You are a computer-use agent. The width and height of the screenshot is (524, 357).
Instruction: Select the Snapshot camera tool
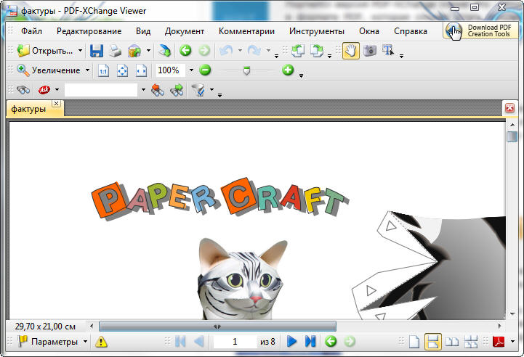coord(370,51)
